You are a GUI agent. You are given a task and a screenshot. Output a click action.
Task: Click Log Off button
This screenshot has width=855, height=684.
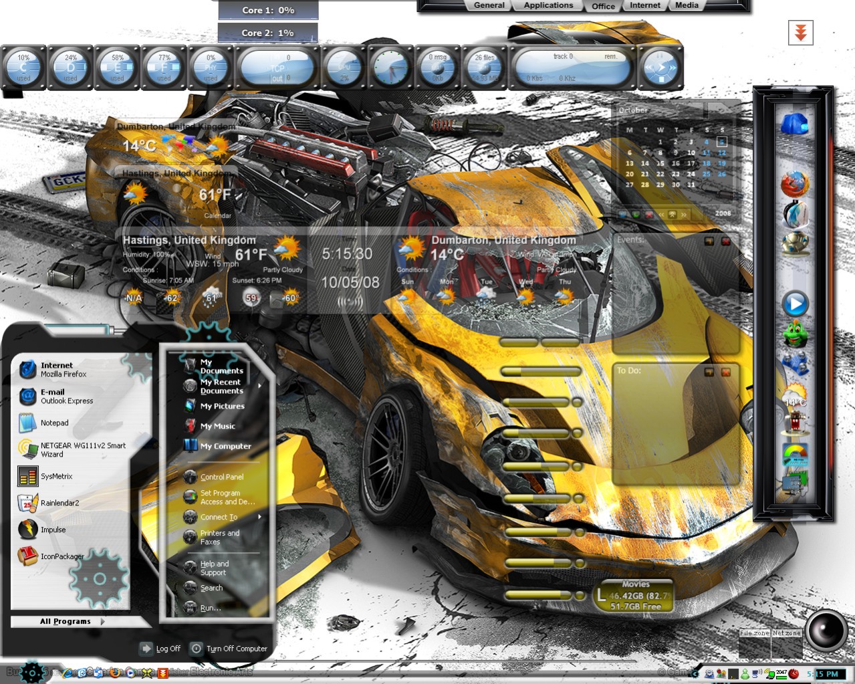pos(160,649)
